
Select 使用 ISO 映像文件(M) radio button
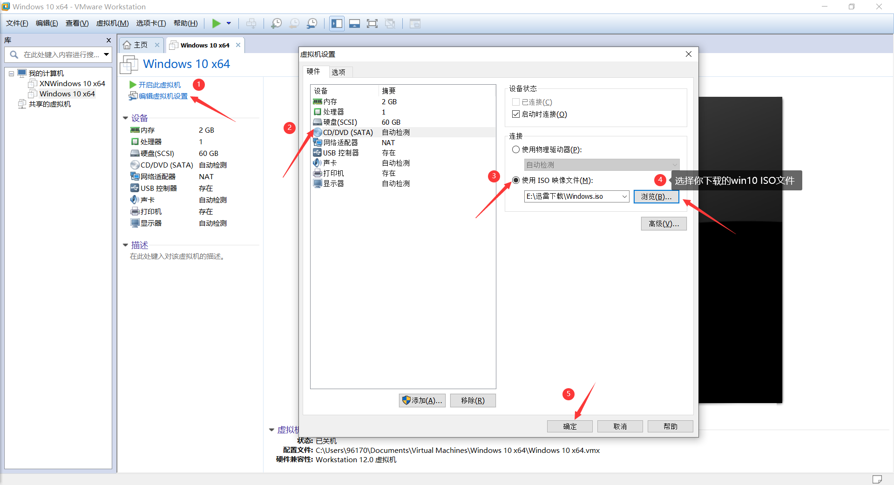(x=516, y=180)
